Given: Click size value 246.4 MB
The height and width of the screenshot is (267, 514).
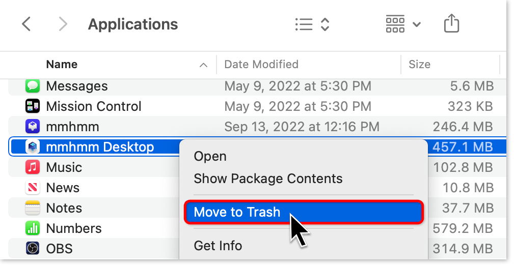Looking at the screenshot, I should (x=463, y=127).
